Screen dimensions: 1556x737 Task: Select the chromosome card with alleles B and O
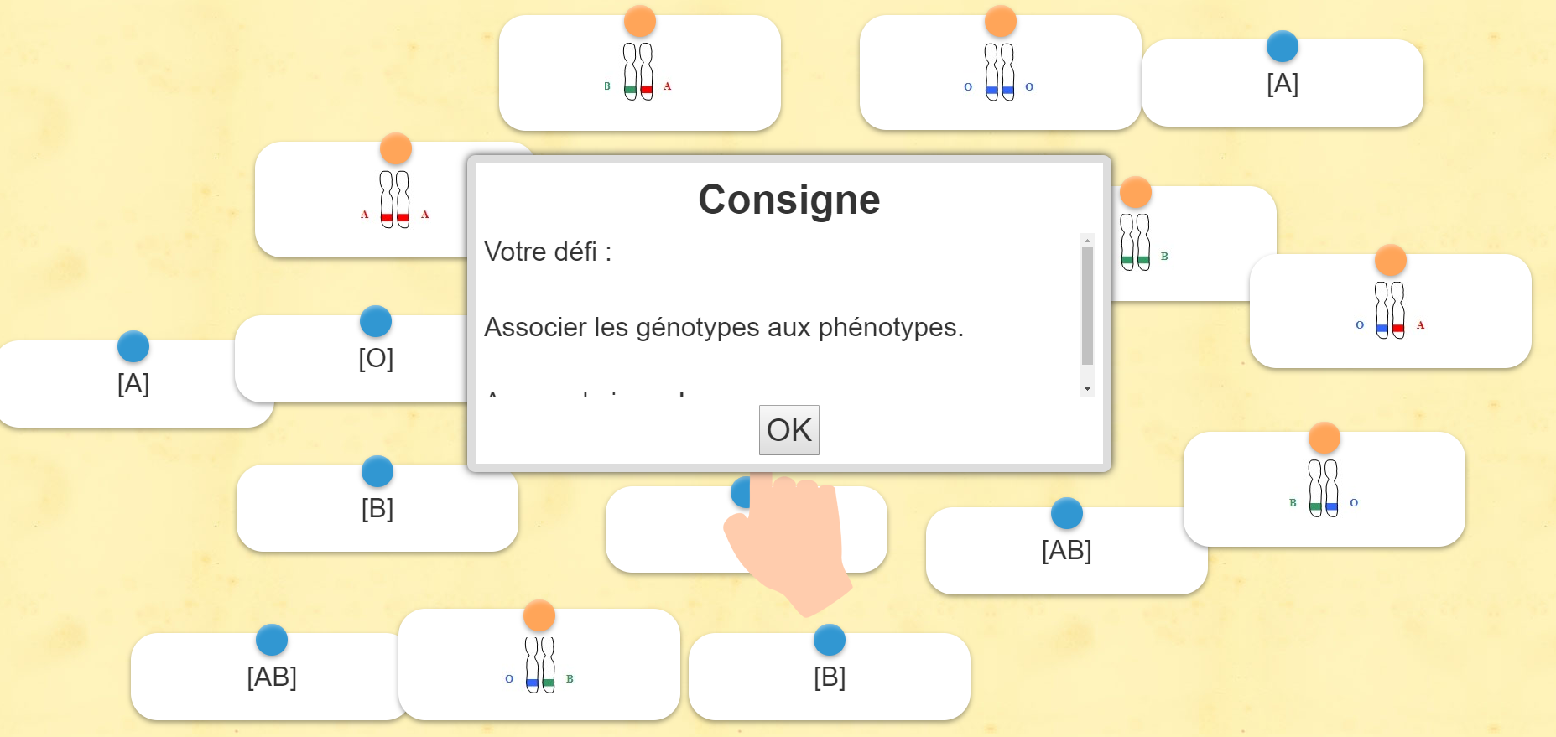tap(1324, 489)
